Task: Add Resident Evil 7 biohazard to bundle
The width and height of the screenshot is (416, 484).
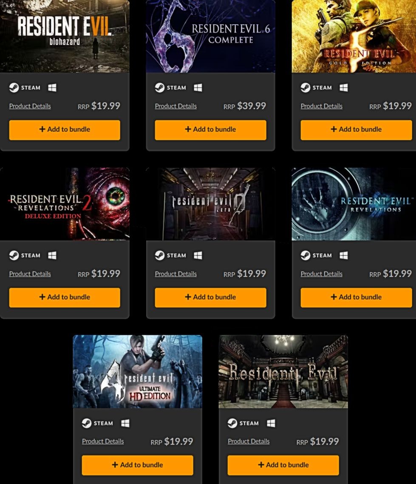Action: tap(65, 130)
